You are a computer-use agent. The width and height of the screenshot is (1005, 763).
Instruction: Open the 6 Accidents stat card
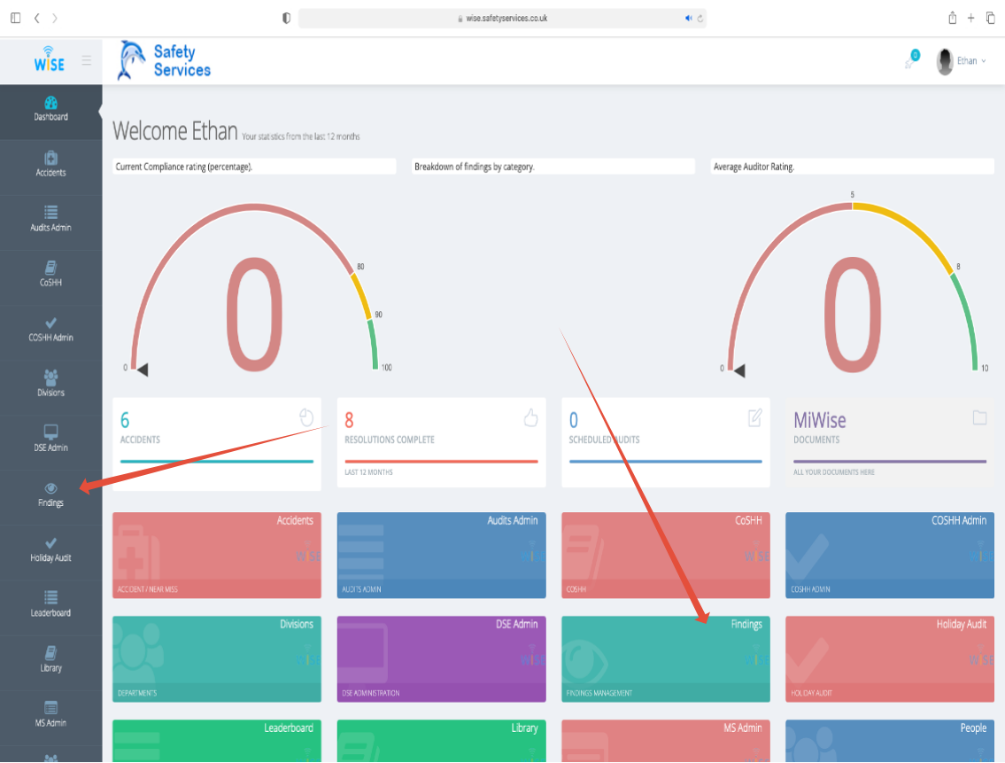tap(217, 444)
